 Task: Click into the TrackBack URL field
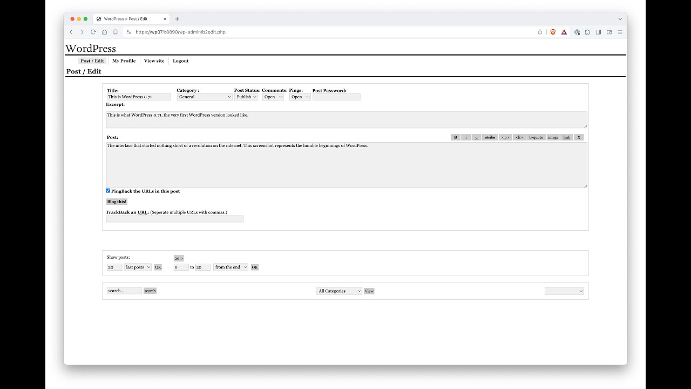click(174, 219)
